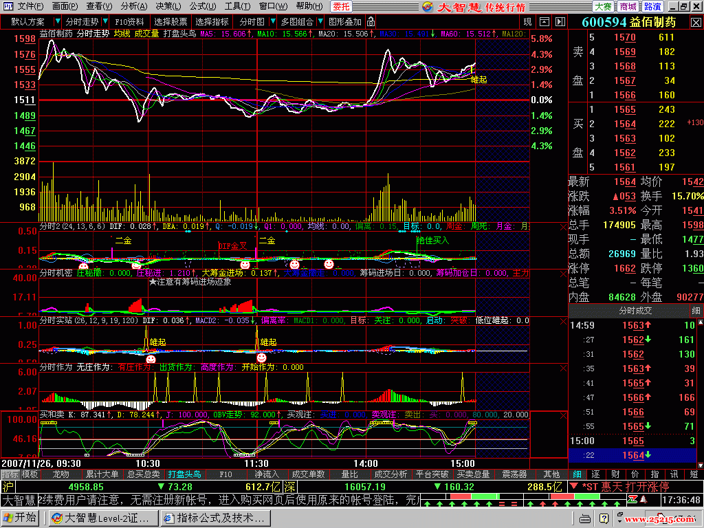Click the smiley face marker under 雄起 at 10:30

(151, 358)
